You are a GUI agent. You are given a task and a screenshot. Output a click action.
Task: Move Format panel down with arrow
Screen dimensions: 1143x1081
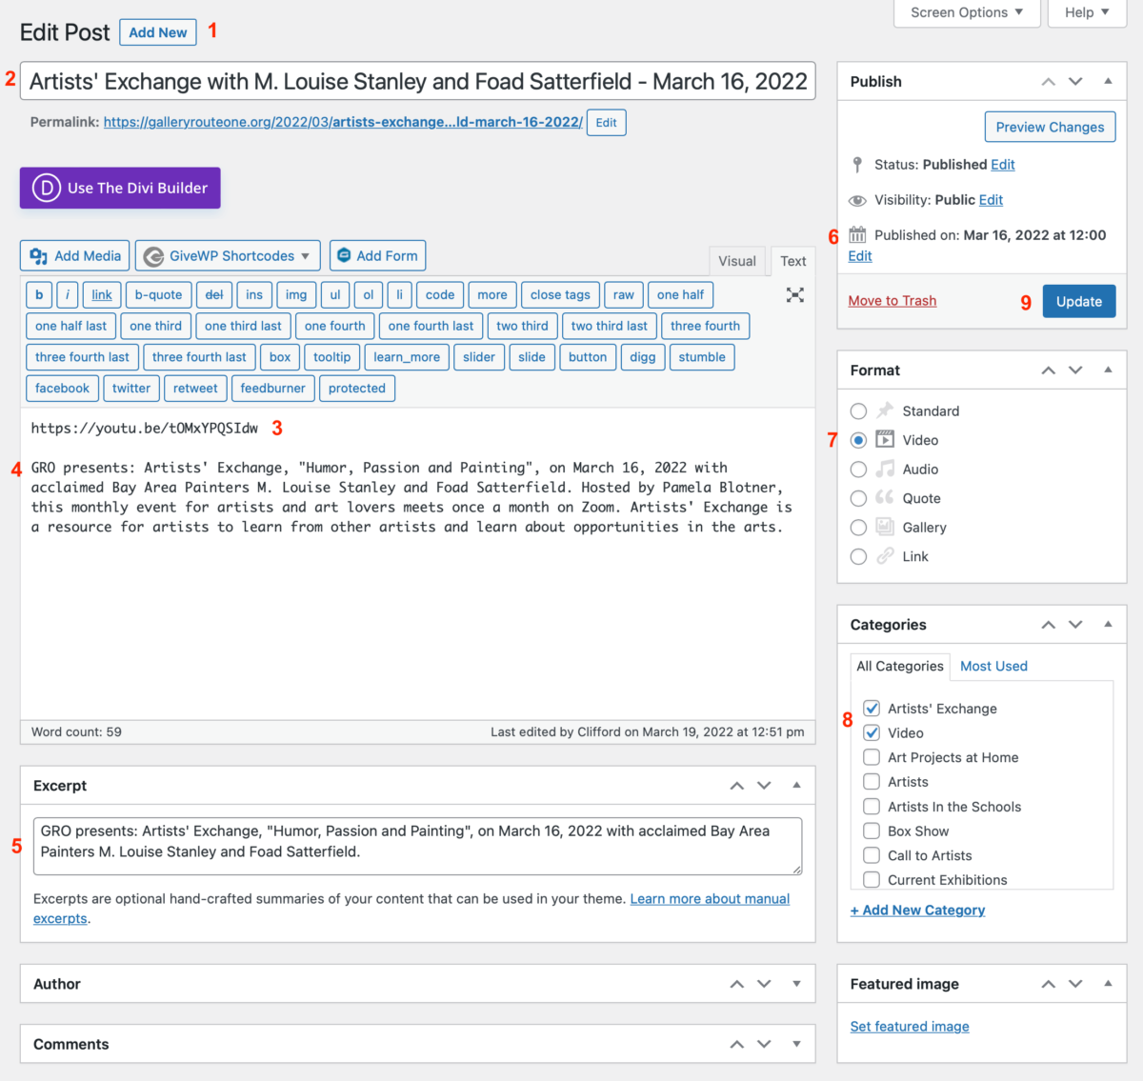pos(1075,370)
